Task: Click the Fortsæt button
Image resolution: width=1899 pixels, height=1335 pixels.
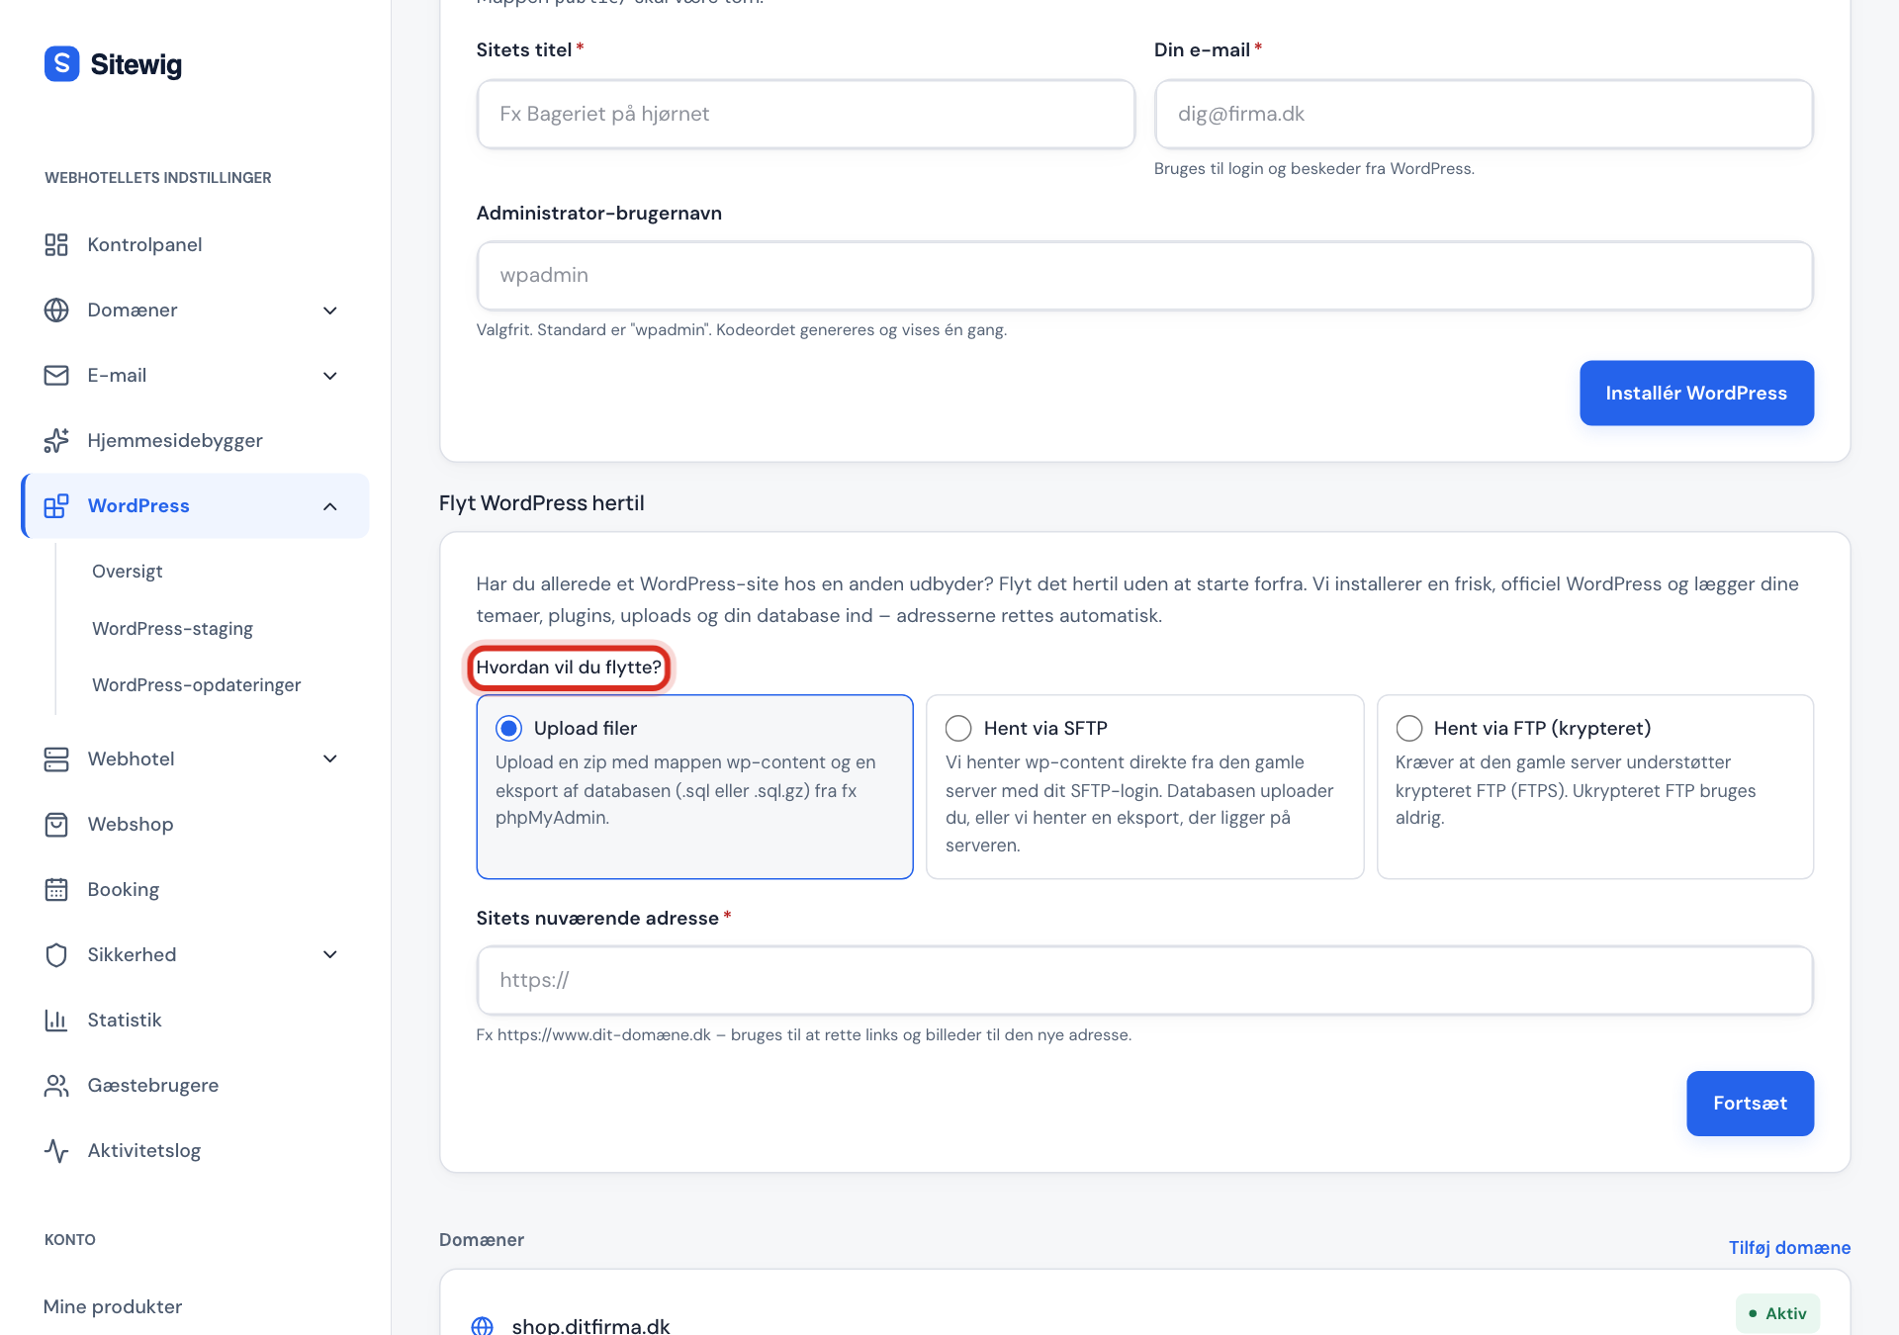Action: pos(1750,1103)
